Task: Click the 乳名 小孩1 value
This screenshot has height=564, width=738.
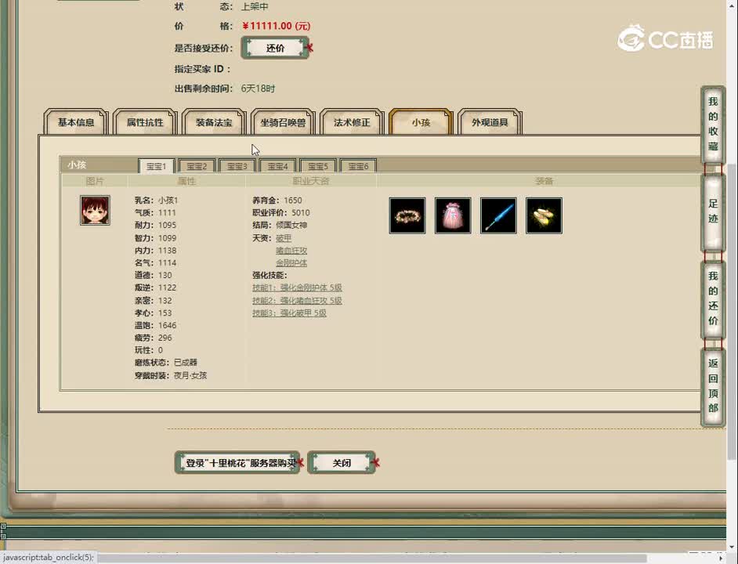Action: 168,201
